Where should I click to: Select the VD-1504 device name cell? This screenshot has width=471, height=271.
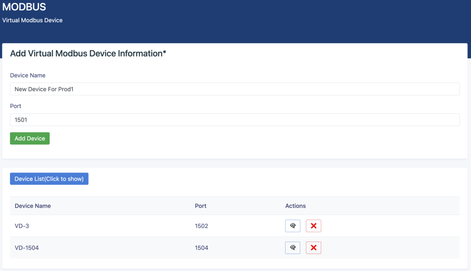(x=27, y=248)
